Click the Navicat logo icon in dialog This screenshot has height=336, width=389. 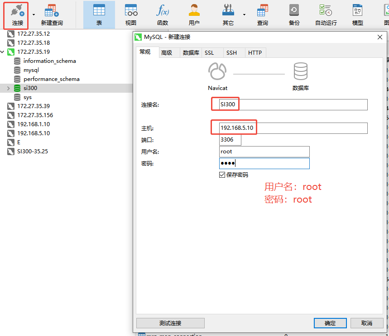(217, 71)
